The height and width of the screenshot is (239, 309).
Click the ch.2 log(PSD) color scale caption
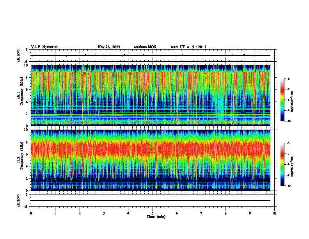point(292,166)
